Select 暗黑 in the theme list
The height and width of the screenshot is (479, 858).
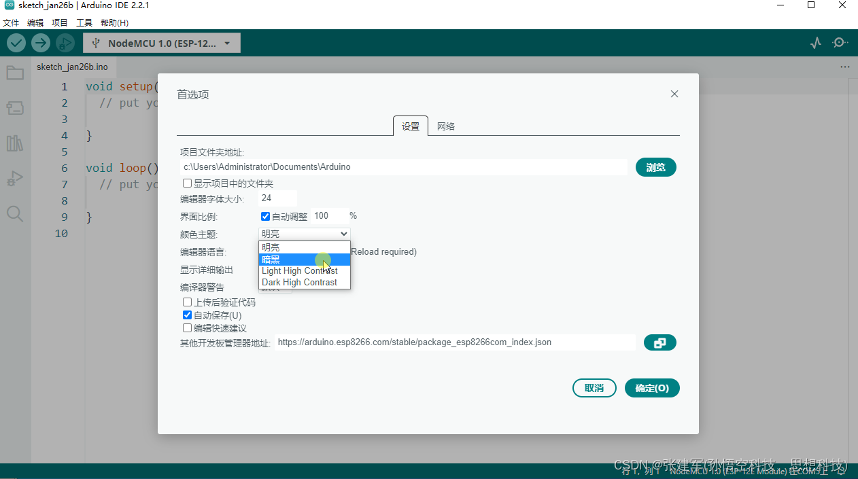(x=305, y=259)
